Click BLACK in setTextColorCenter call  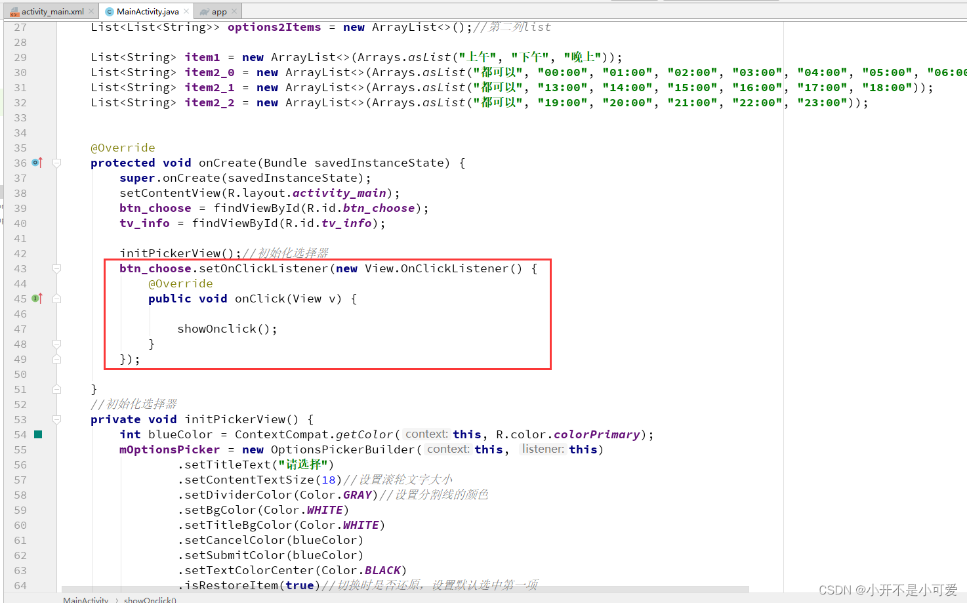[382, 570]
